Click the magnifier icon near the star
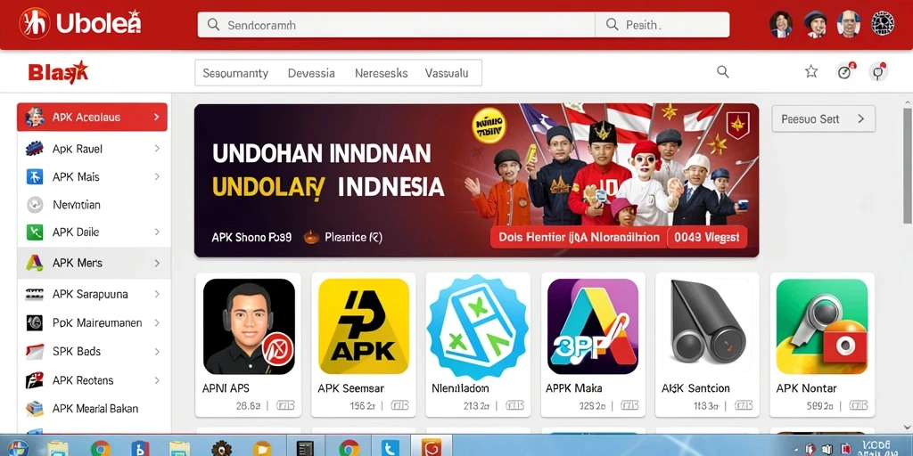The width and height of the screenshot is (913, 456). (x=722, y=71)
